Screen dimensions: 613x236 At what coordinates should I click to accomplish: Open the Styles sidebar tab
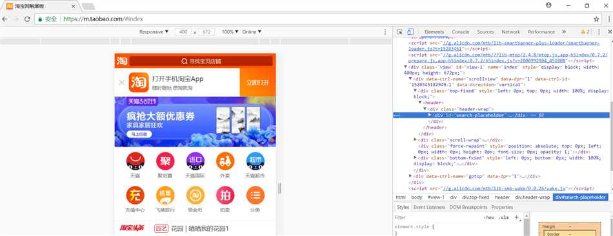click(x=403, y=207)
